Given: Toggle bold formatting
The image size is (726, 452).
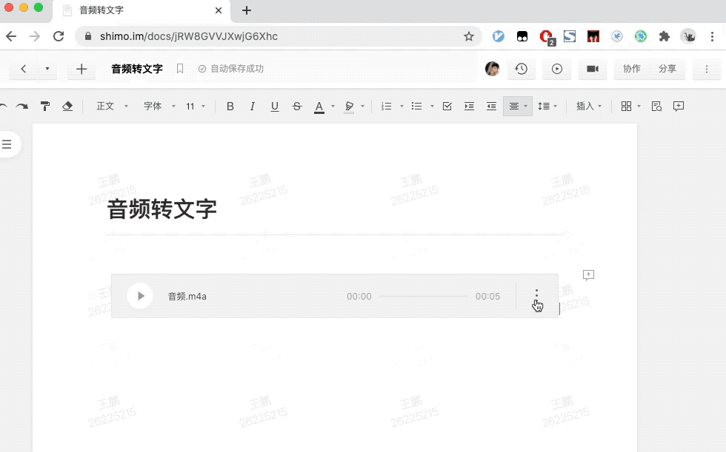Looking at the screenshot, I should click(x=230, y=106).
